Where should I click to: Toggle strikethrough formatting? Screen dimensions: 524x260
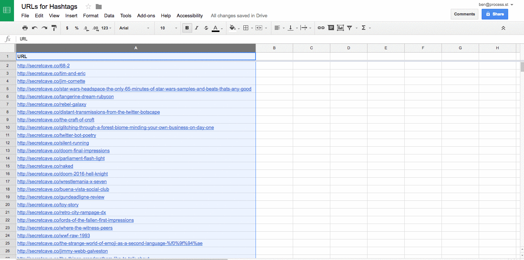(206, 28)
